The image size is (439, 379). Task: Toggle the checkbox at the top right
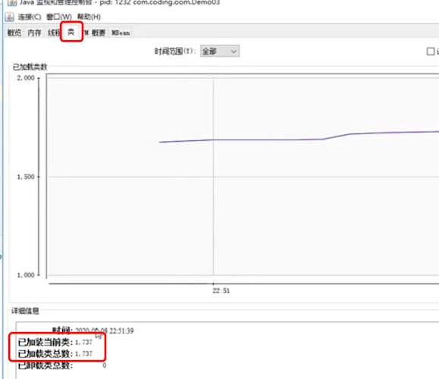tap(431, 52)
